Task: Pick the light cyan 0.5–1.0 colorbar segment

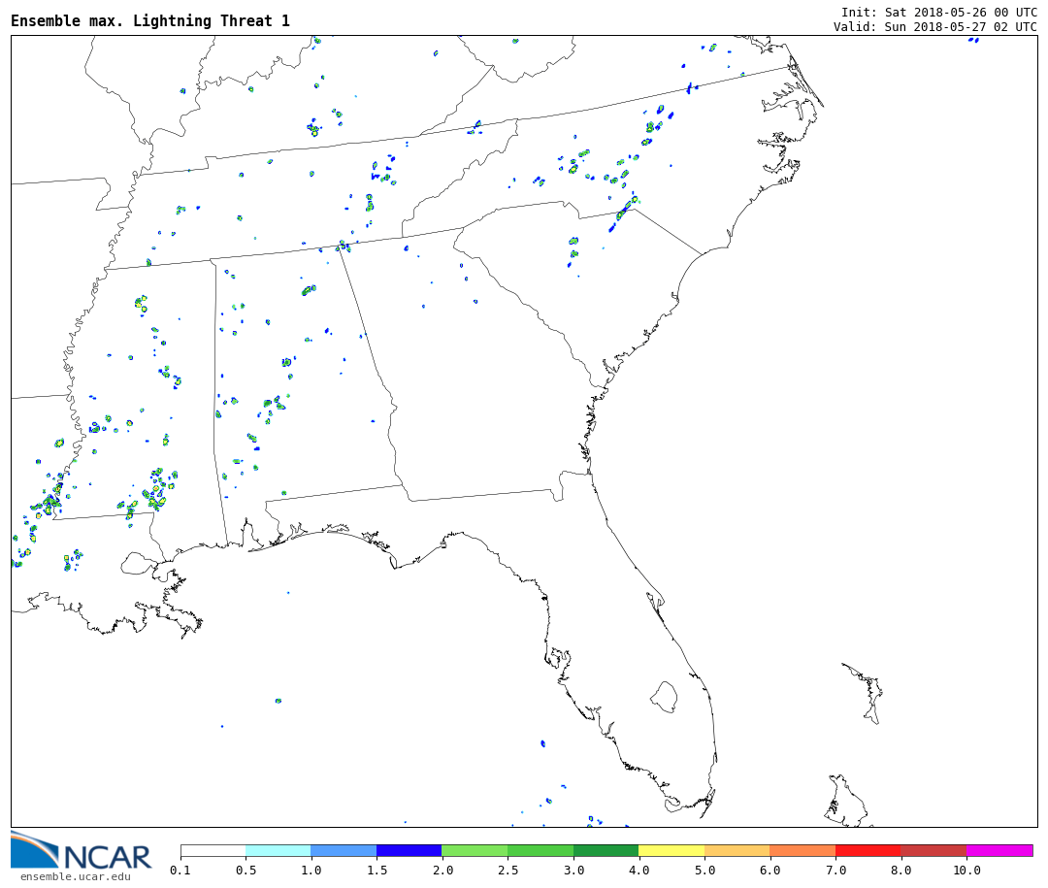Action: pyautogui.click(x=278, y=850)
